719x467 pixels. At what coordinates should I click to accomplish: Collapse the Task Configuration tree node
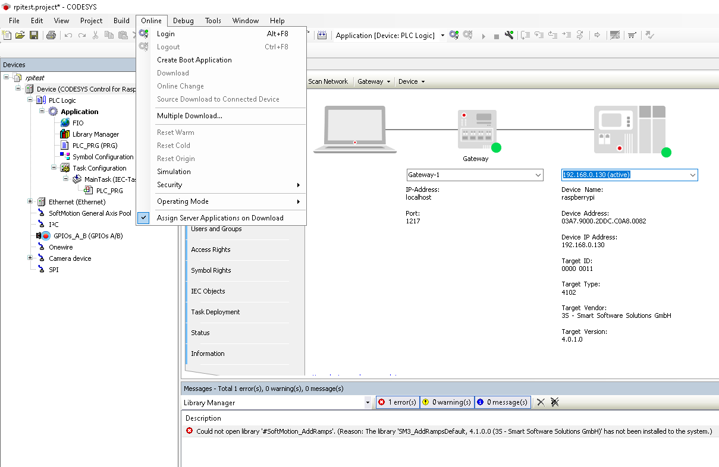(x=54, y=168)
